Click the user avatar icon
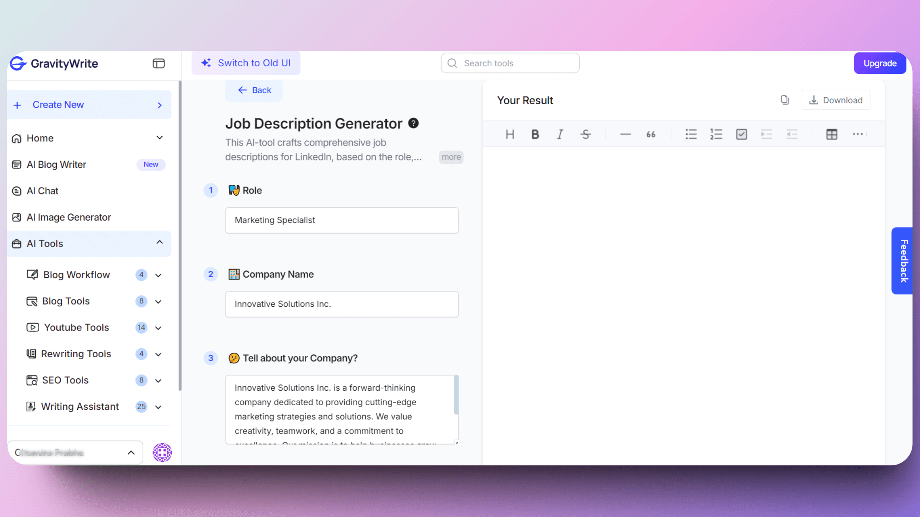 (x=162, y=452)
